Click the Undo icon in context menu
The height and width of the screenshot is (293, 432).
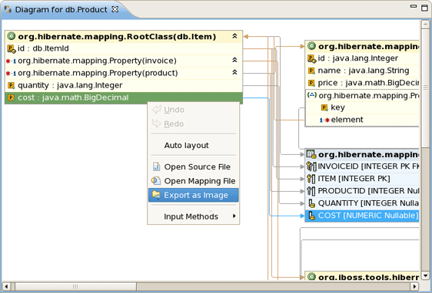[157, 110]
